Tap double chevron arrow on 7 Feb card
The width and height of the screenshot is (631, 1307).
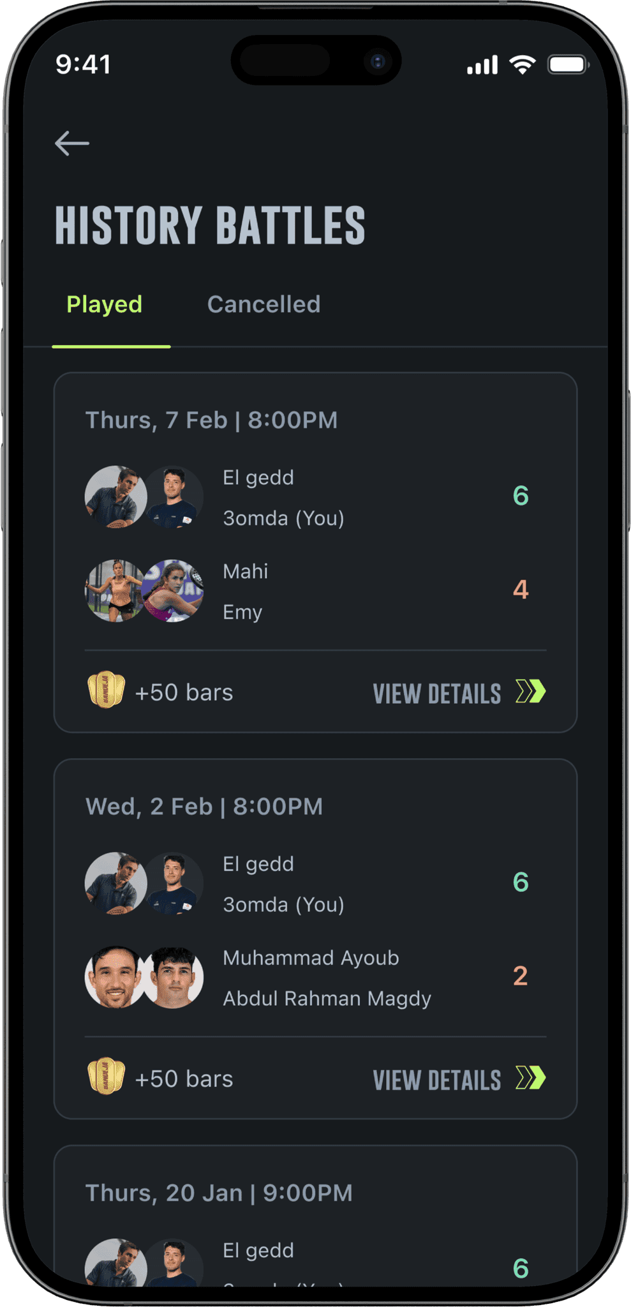pos(531,692)
